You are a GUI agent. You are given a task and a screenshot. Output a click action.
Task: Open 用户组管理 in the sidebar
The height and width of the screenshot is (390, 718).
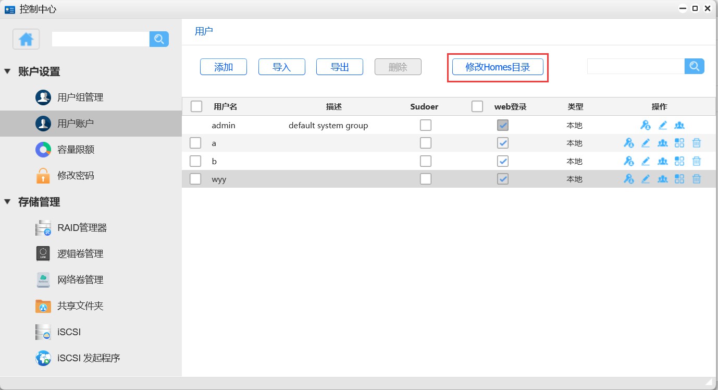coord(80,97)
